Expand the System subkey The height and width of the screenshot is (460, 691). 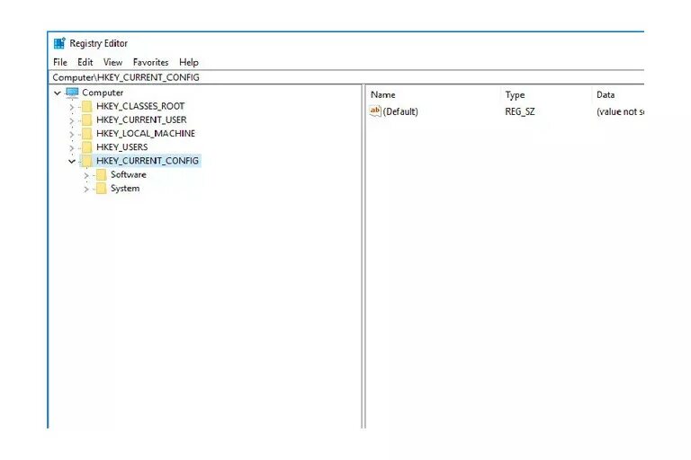pyautogui.click(x=86, y=190)
